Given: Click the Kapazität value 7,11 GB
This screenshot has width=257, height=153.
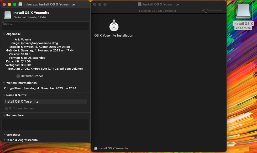Looking at the screenshot, I should point(26,61).
